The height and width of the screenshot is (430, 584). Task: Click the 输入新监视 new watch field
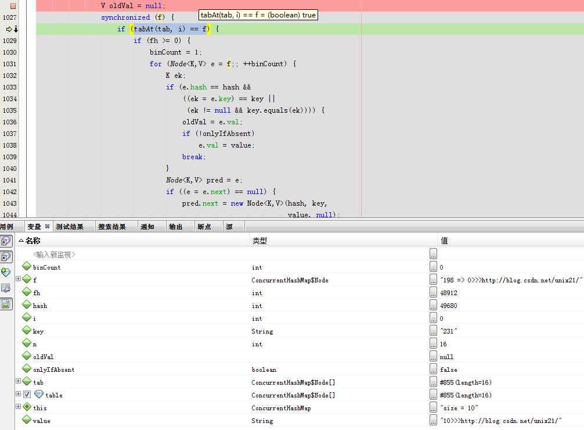click(54, 255)
